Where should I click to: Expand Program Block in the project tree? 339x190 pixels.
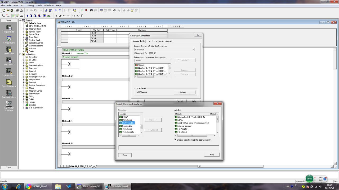point(24,29)
